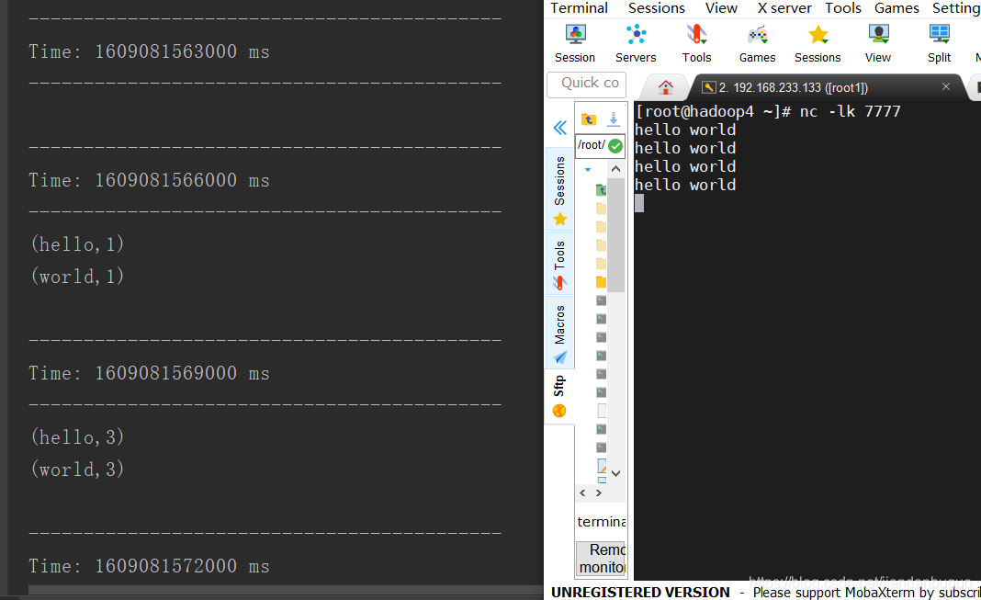
Task: Click the Tools toolbar icon with knife
Action: [696, 42]
